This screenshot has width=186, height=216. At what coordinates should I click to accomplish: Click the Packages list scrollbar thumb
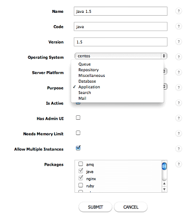tap(164, 166)
